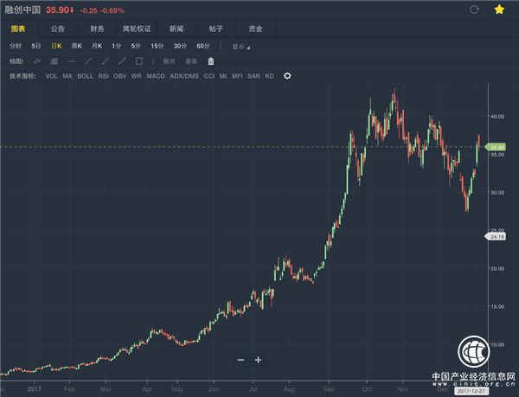Click the refresh icon at top right
Viewport: 519px width, 397px height.
click(x=473, y=10)
